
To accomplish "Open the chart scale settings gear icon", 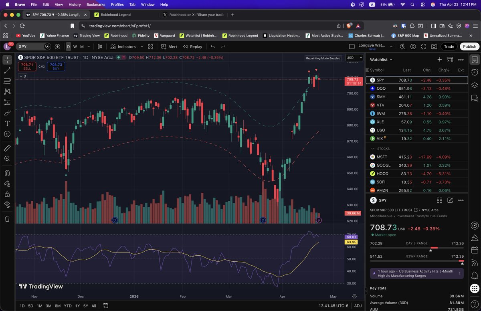I will click(354, 296).
